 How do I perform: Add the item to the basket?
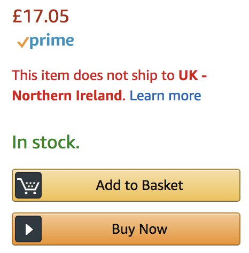[126, 185]
